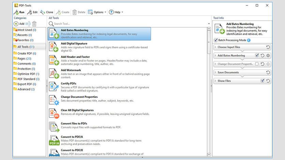Screen dimensions: 285x160
Task: Open Add Bates Numbering step settings gear
Action: (268, 55)
